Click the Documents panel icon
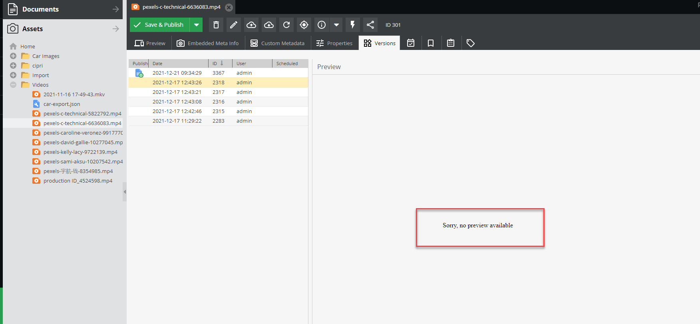Image resolution: width=700 pixels, height=324 pixels. coord(13,9)
